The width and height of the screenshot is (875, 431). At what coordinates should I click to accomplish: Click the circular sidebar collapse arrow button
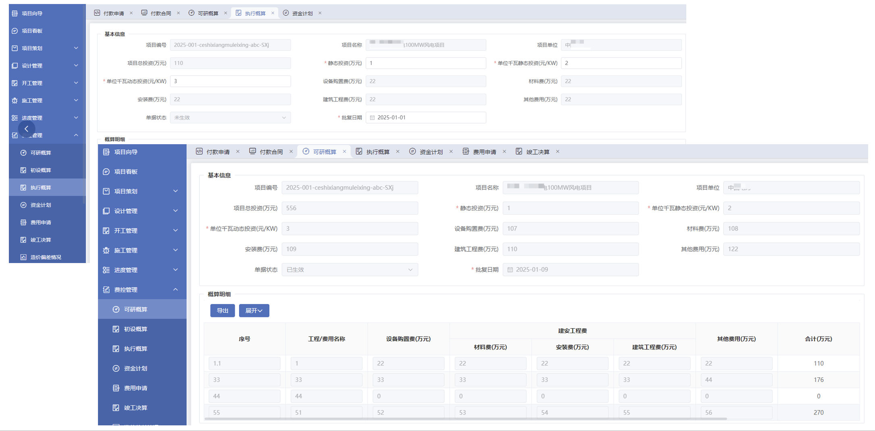[x=27, y=129]
